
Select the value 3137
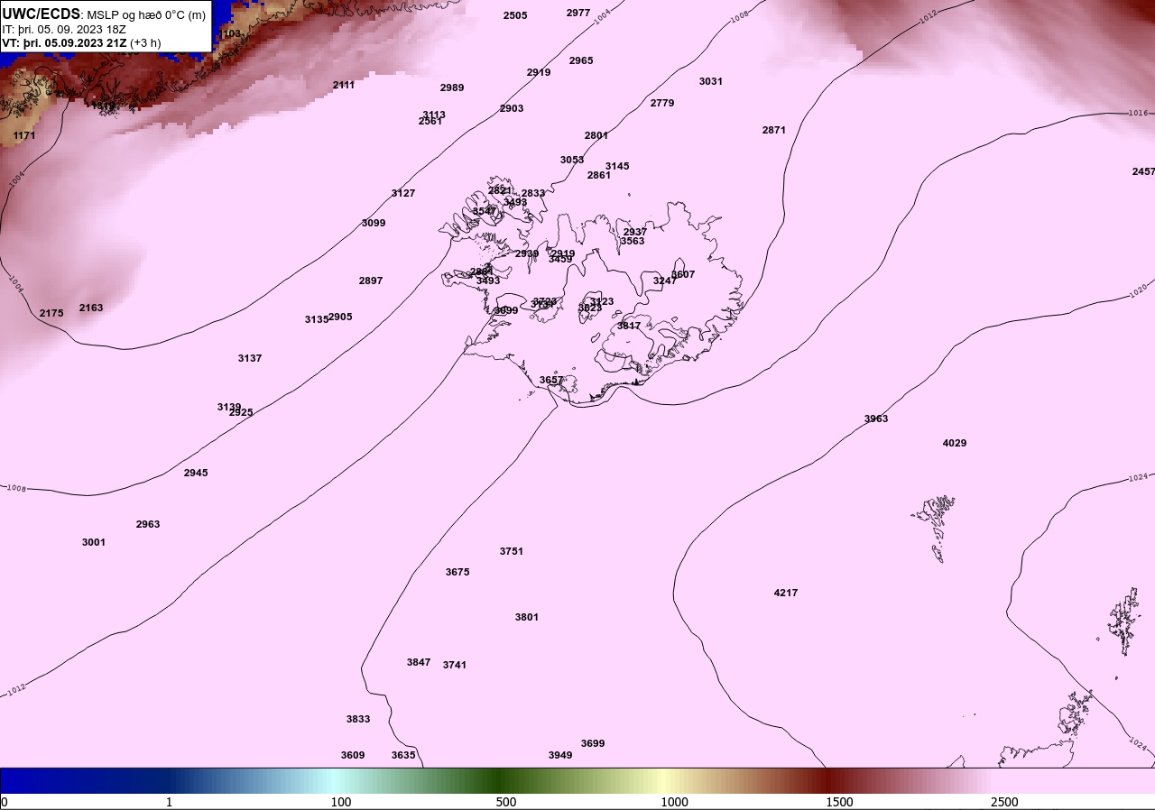point(250,358)
